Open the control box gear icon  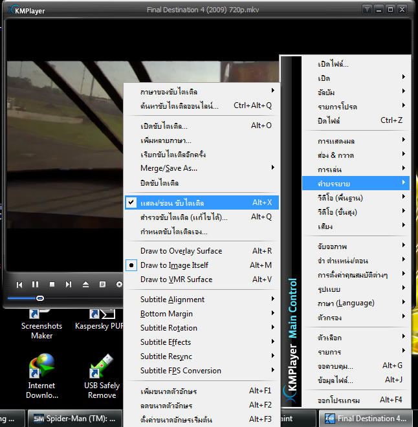119,284
